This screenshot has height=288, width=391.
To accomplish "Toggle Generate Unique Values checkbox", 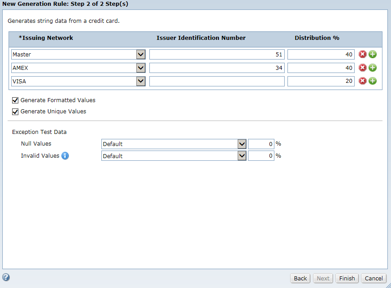I will (15, 112).
